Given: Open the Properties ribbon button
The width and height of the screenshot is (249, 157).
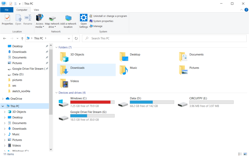Looking at the screenshot, I should point(7,20).
